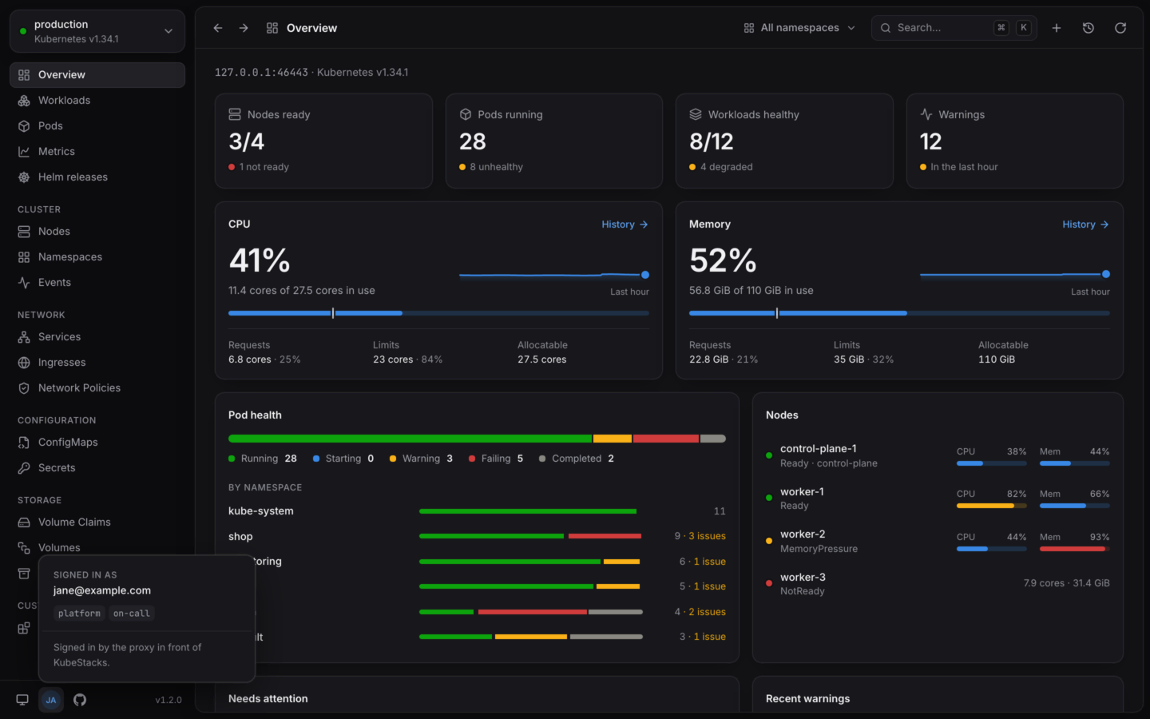Click the monitor theme icon
This screenshot has width=1150, height=719.
(22, 700)
